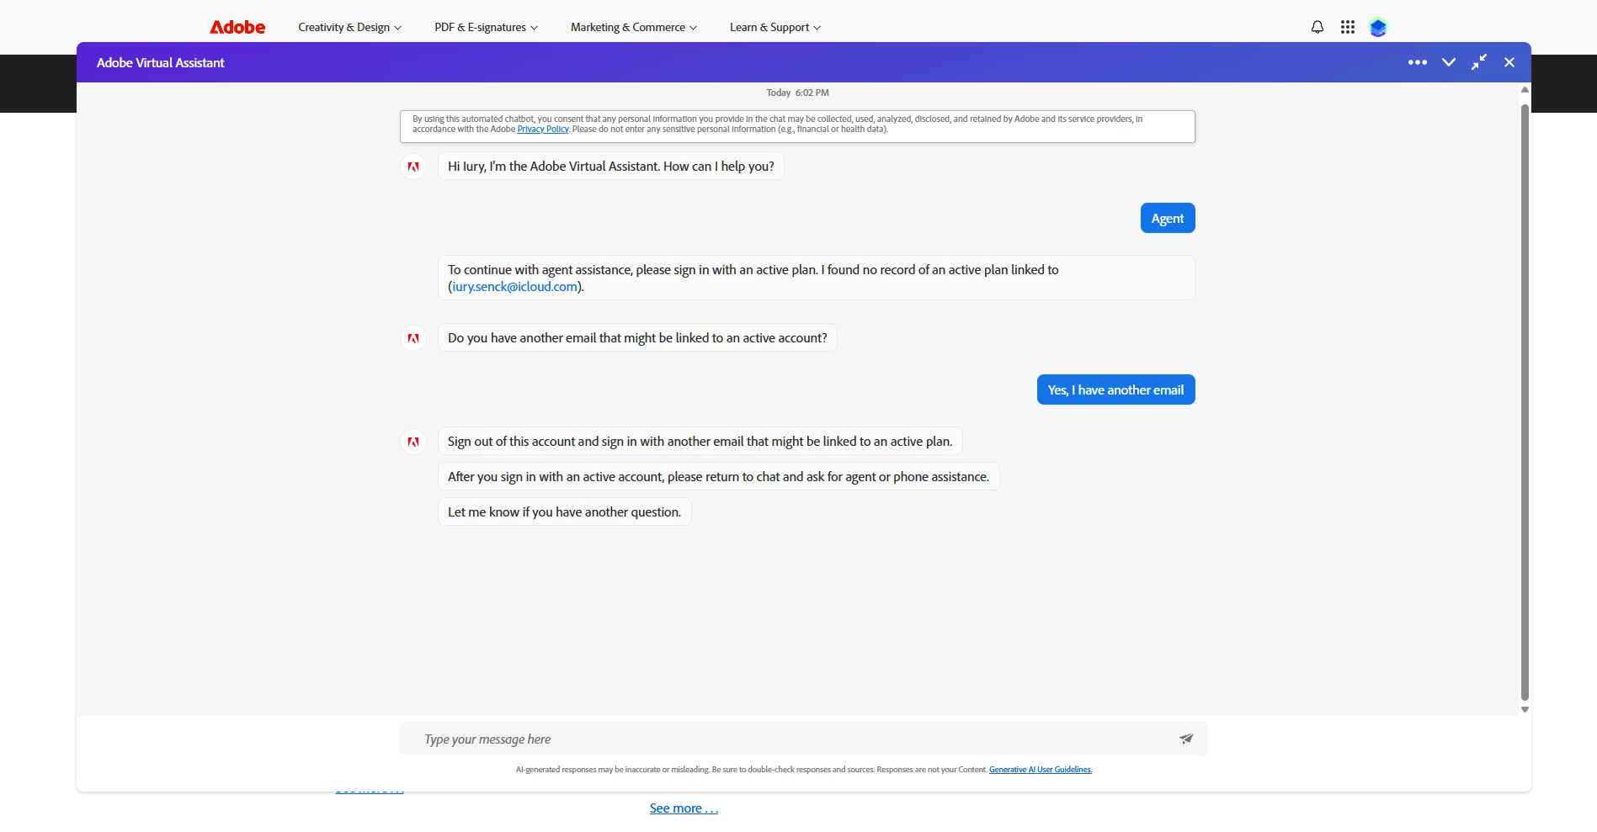Open the apps grid launcher icon
The image size is (1597, 832).
click(x=1348, y=27)
